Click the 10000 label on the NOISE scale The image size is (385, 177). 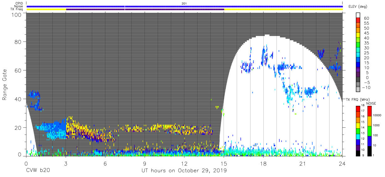pos(377,116)
